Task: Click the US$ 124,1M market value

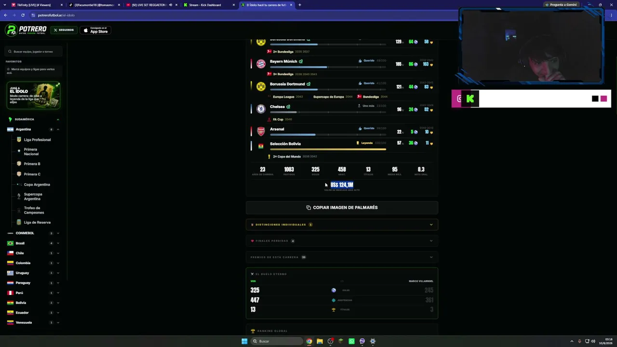Action: pyautogui.click(x=342, y=185)
